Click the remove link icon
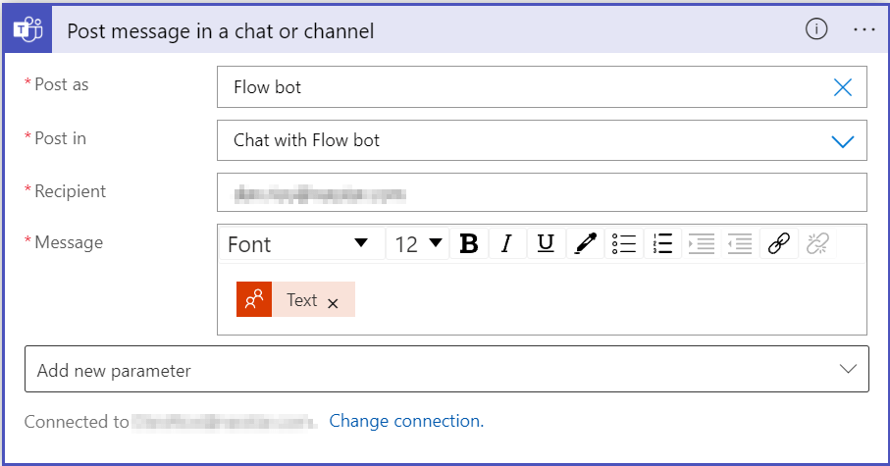Image resolution: width=890 pixels, height=466 pixels. click(817, 244)
